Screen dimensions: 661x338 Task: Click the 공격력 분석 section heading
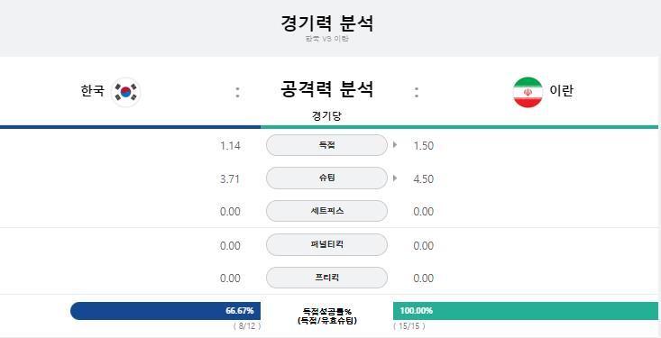pyautogui.click(x=326, y=89)
